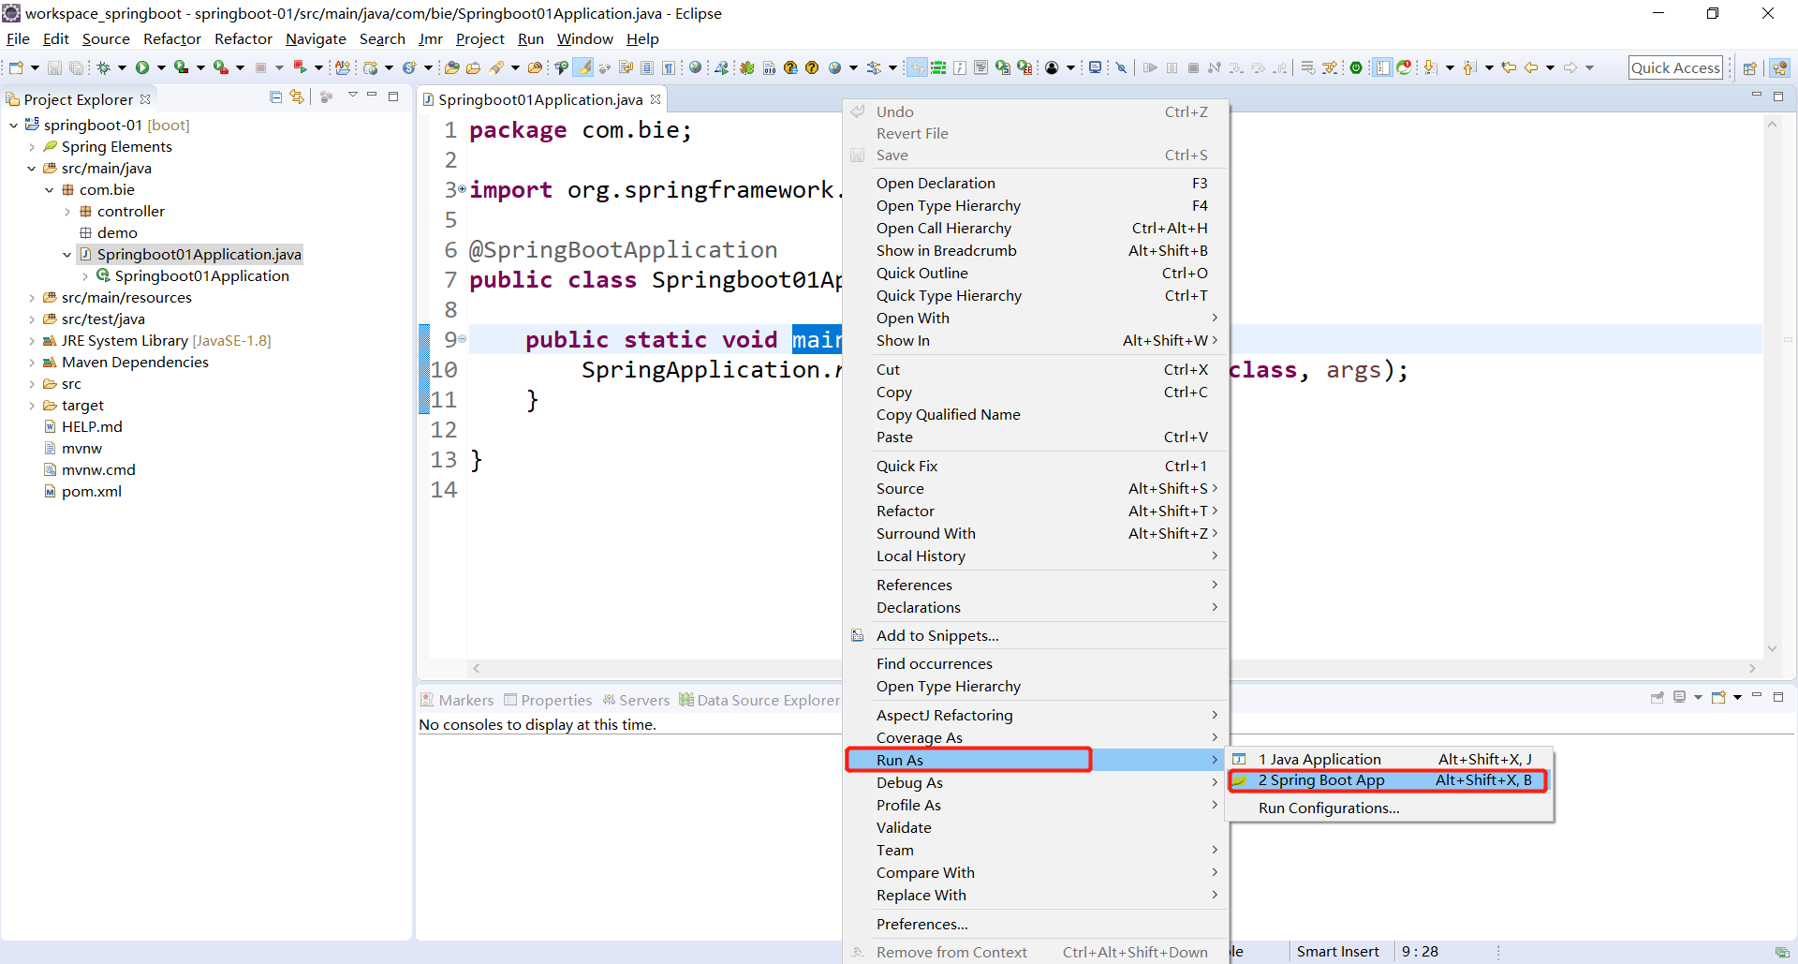This screenshot has width=1798, height=964.
Task: Click Preferences... in the context menu
Action: tap(1034, 924)
